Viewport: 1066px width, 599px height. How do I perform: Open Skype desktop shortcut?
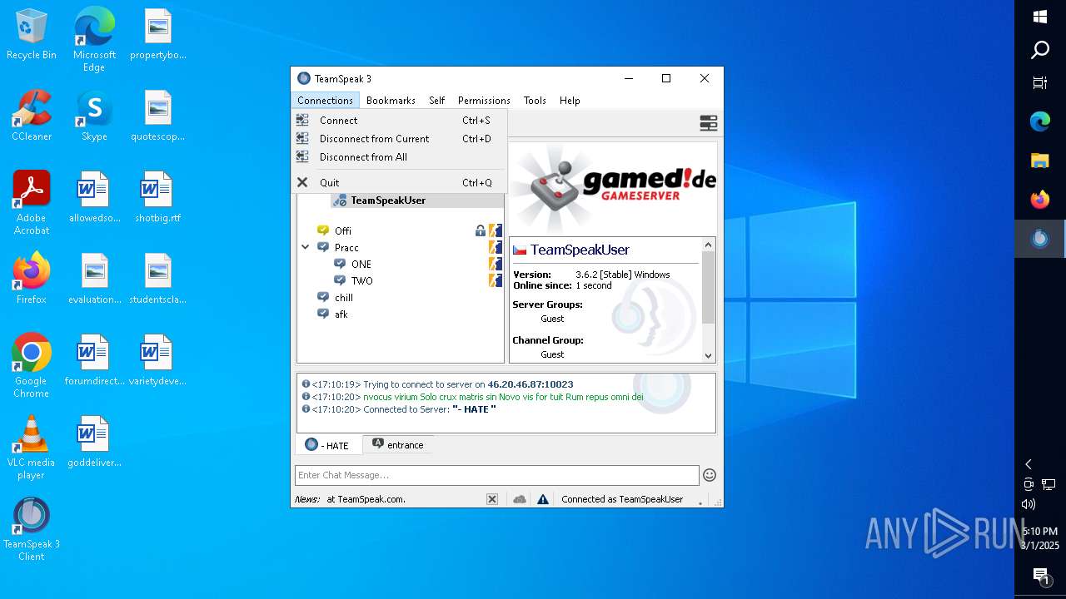point(94,116)
